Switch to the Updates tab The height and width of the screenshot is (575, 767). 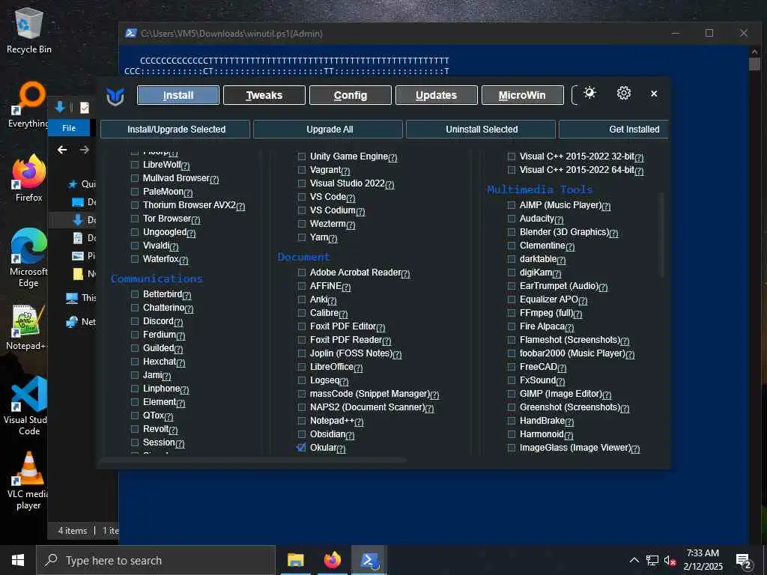tap(437, 95)
